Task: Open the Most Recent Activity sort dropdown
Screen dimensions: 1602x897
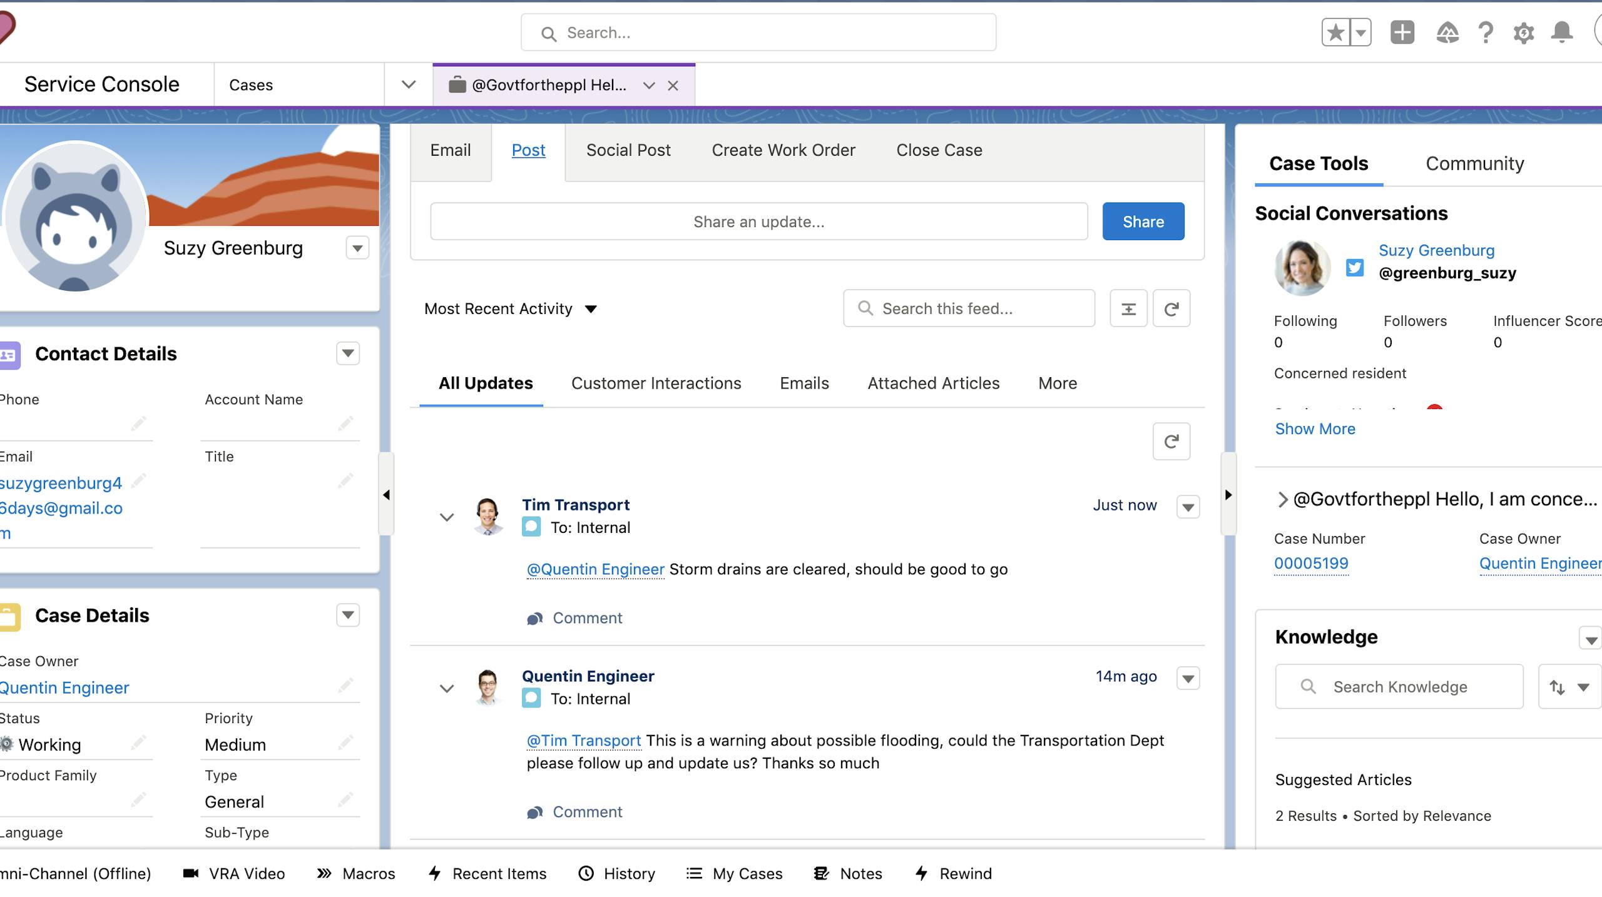Action: [x=511, y=309]
